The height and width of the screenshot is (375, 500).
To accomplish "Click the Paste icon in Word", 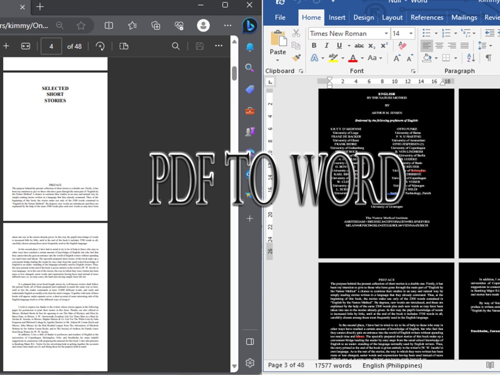I will (278, 38).
